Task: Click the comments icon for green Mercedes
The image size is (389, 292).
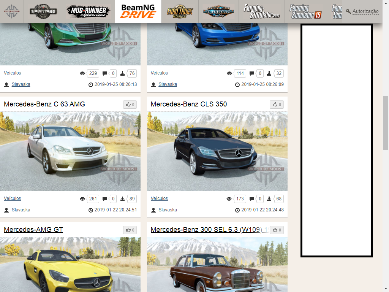Action: (x=105, y=73)
